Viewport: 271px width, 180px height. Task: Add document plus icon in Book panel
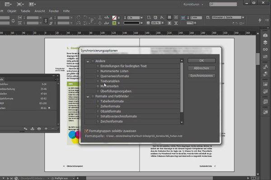(46, 129)
